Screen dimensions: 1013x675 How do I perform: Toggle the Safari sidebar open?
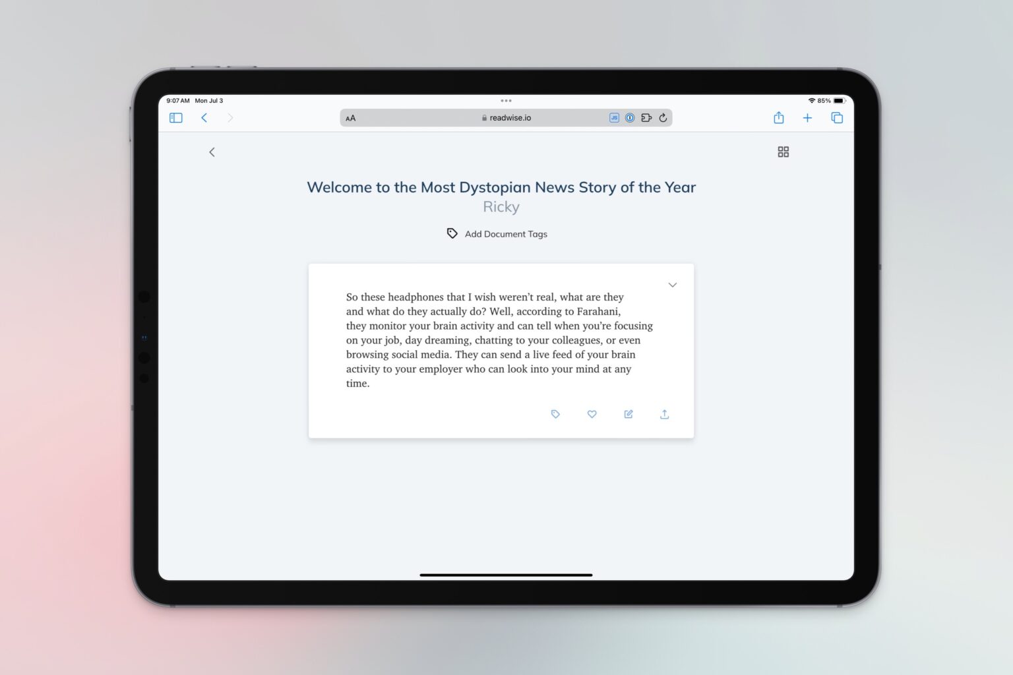175,117
